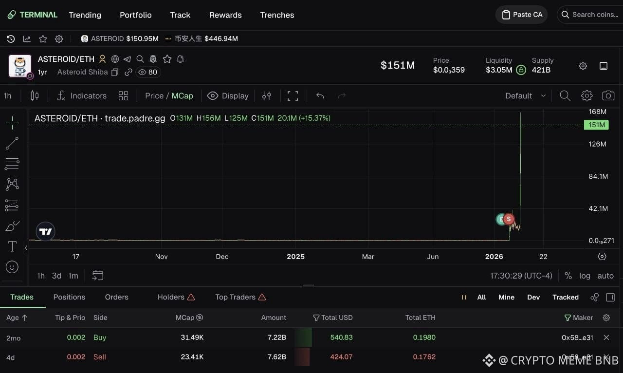Open the 1h interval selector in toolbar
623x373 pixels.
pos(8,96)
